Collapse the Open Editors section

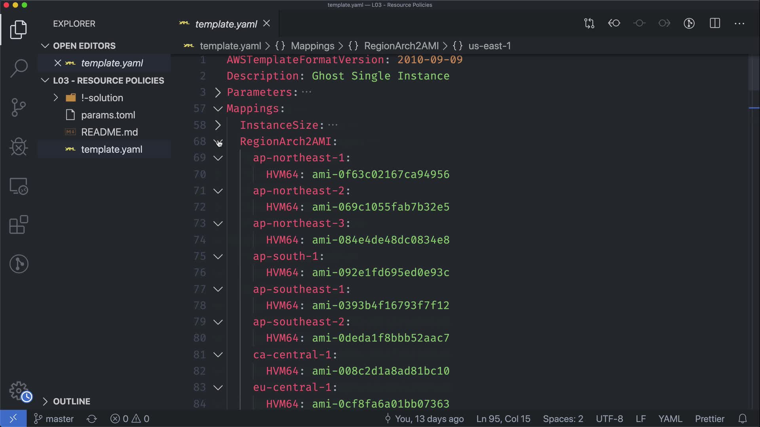[x=84, y=46]
